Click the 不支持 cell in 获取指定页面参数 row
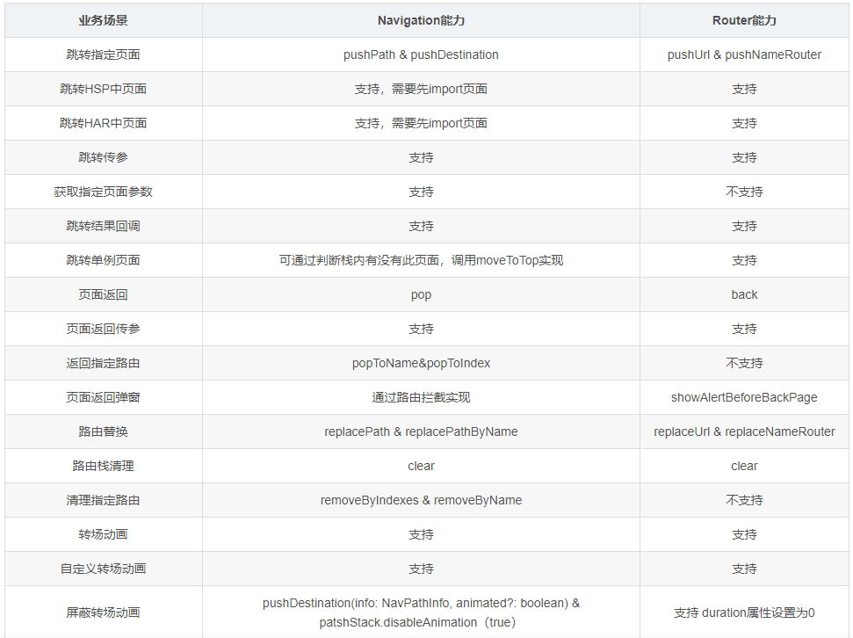Screen dimensions: 853x638 [x=744, y=192]
